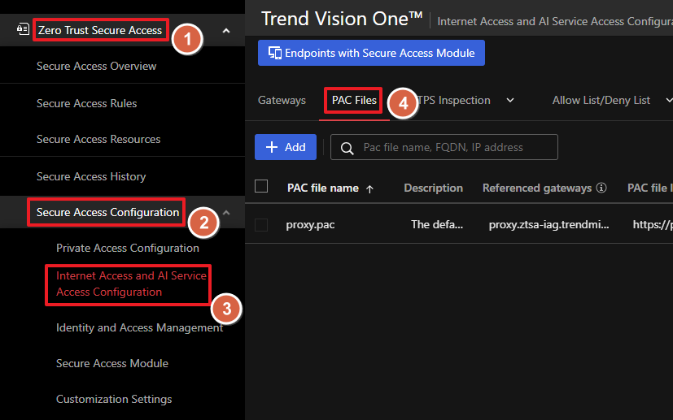This screenshot has width=673, height=420.
Task: Select the PAC Files tab
Action: click(354, 101)
